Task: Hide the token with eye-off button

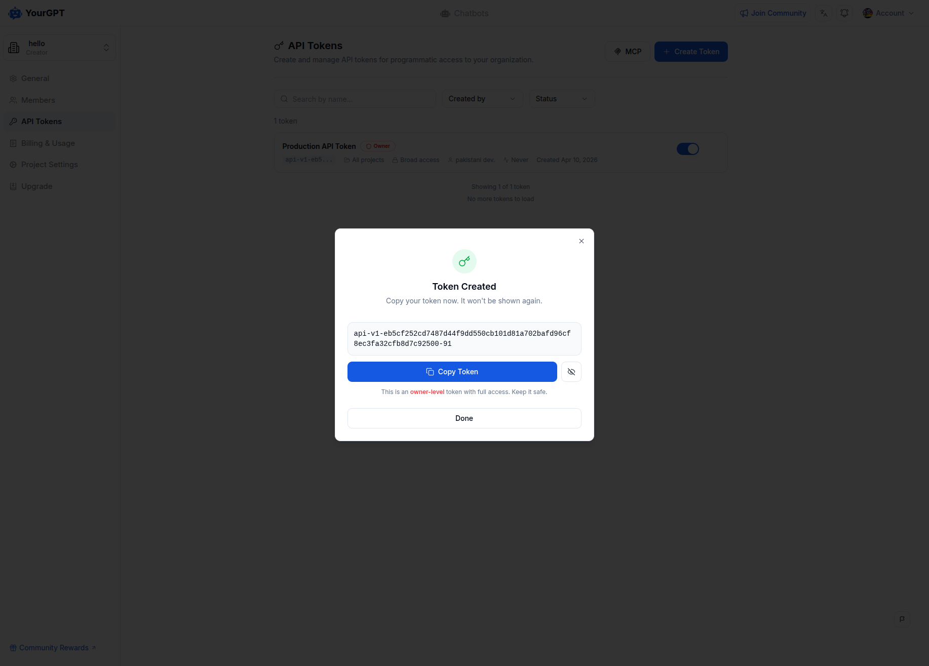Action: coord(571,372)
